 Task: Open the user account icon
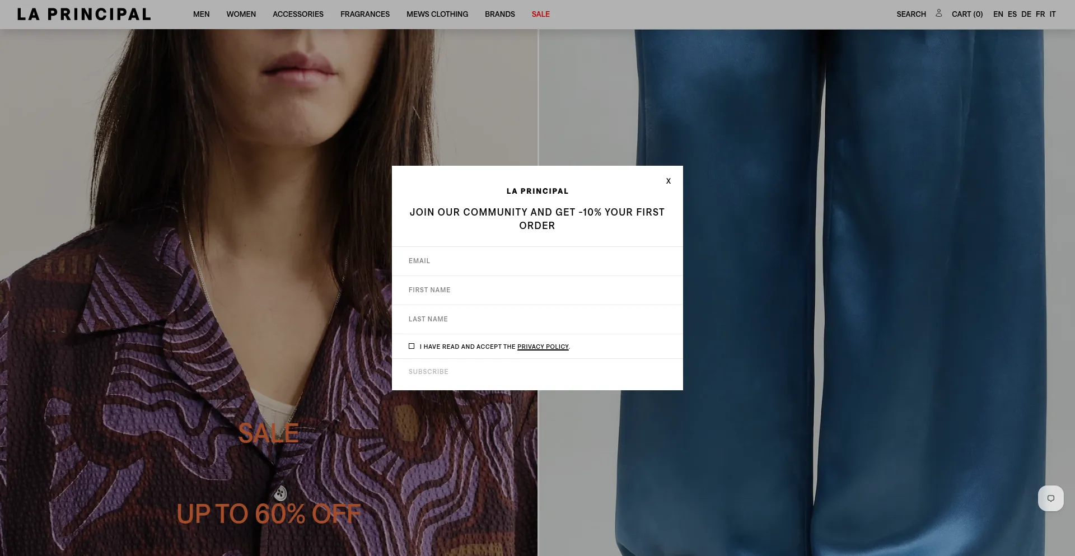point(939,13)
